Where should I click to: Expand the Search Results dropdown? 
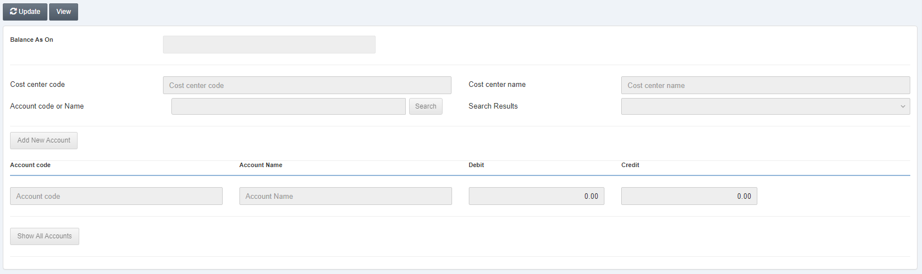click(x=765, y=106)
